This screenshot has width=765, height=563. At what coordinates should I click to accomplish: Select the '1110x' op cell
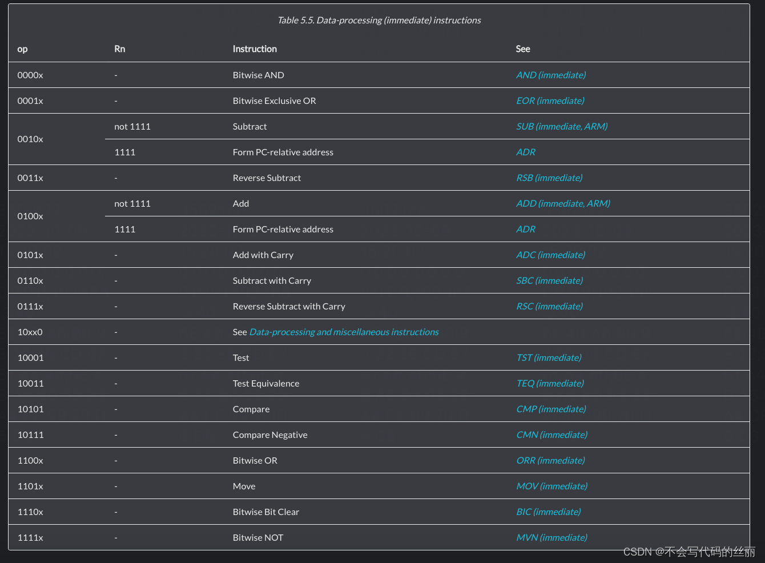pyautogui.click(x=30, y=512)
